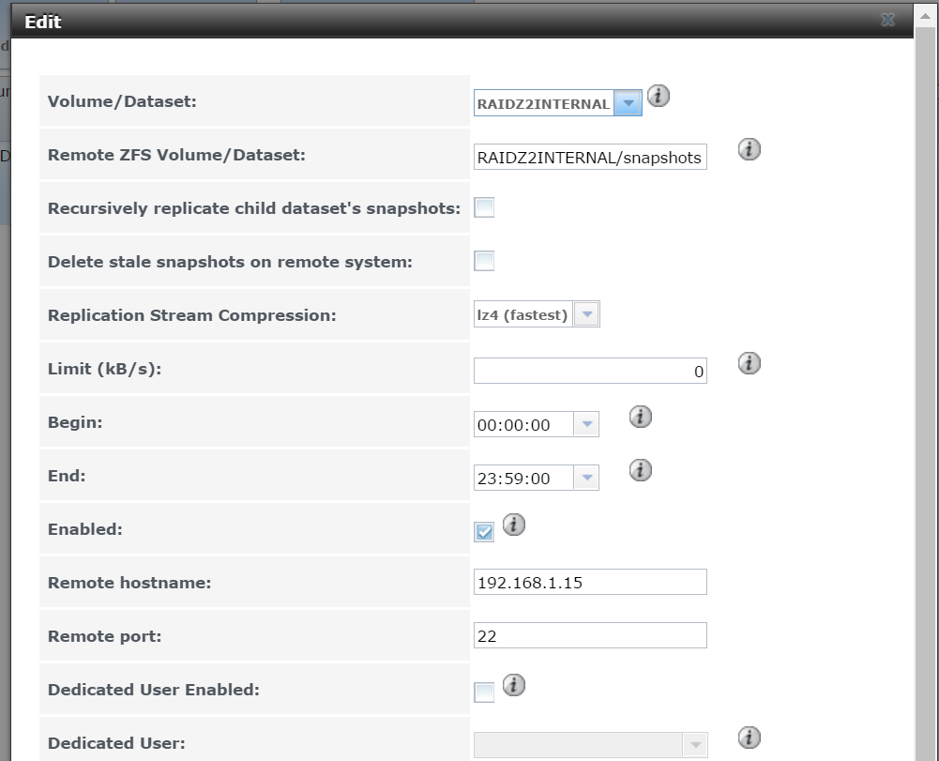Image resolution: width=939 pixels, height=761 pixels.
Task: Enable recursive replication of child snapshots
Action: [484, 207]
